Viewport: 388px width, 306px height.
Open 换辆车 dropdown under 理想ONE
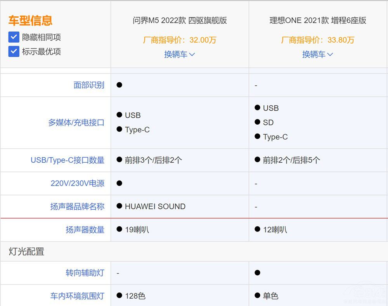point(317,54)
